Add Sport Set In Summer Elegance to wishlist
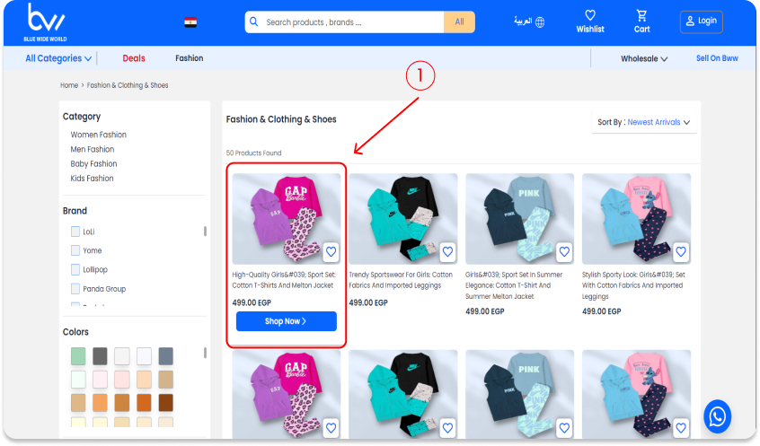The image size is (760, 446). pos(564,252)
